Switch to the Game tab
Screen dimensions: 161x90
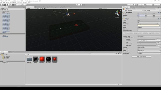point(70,7)
